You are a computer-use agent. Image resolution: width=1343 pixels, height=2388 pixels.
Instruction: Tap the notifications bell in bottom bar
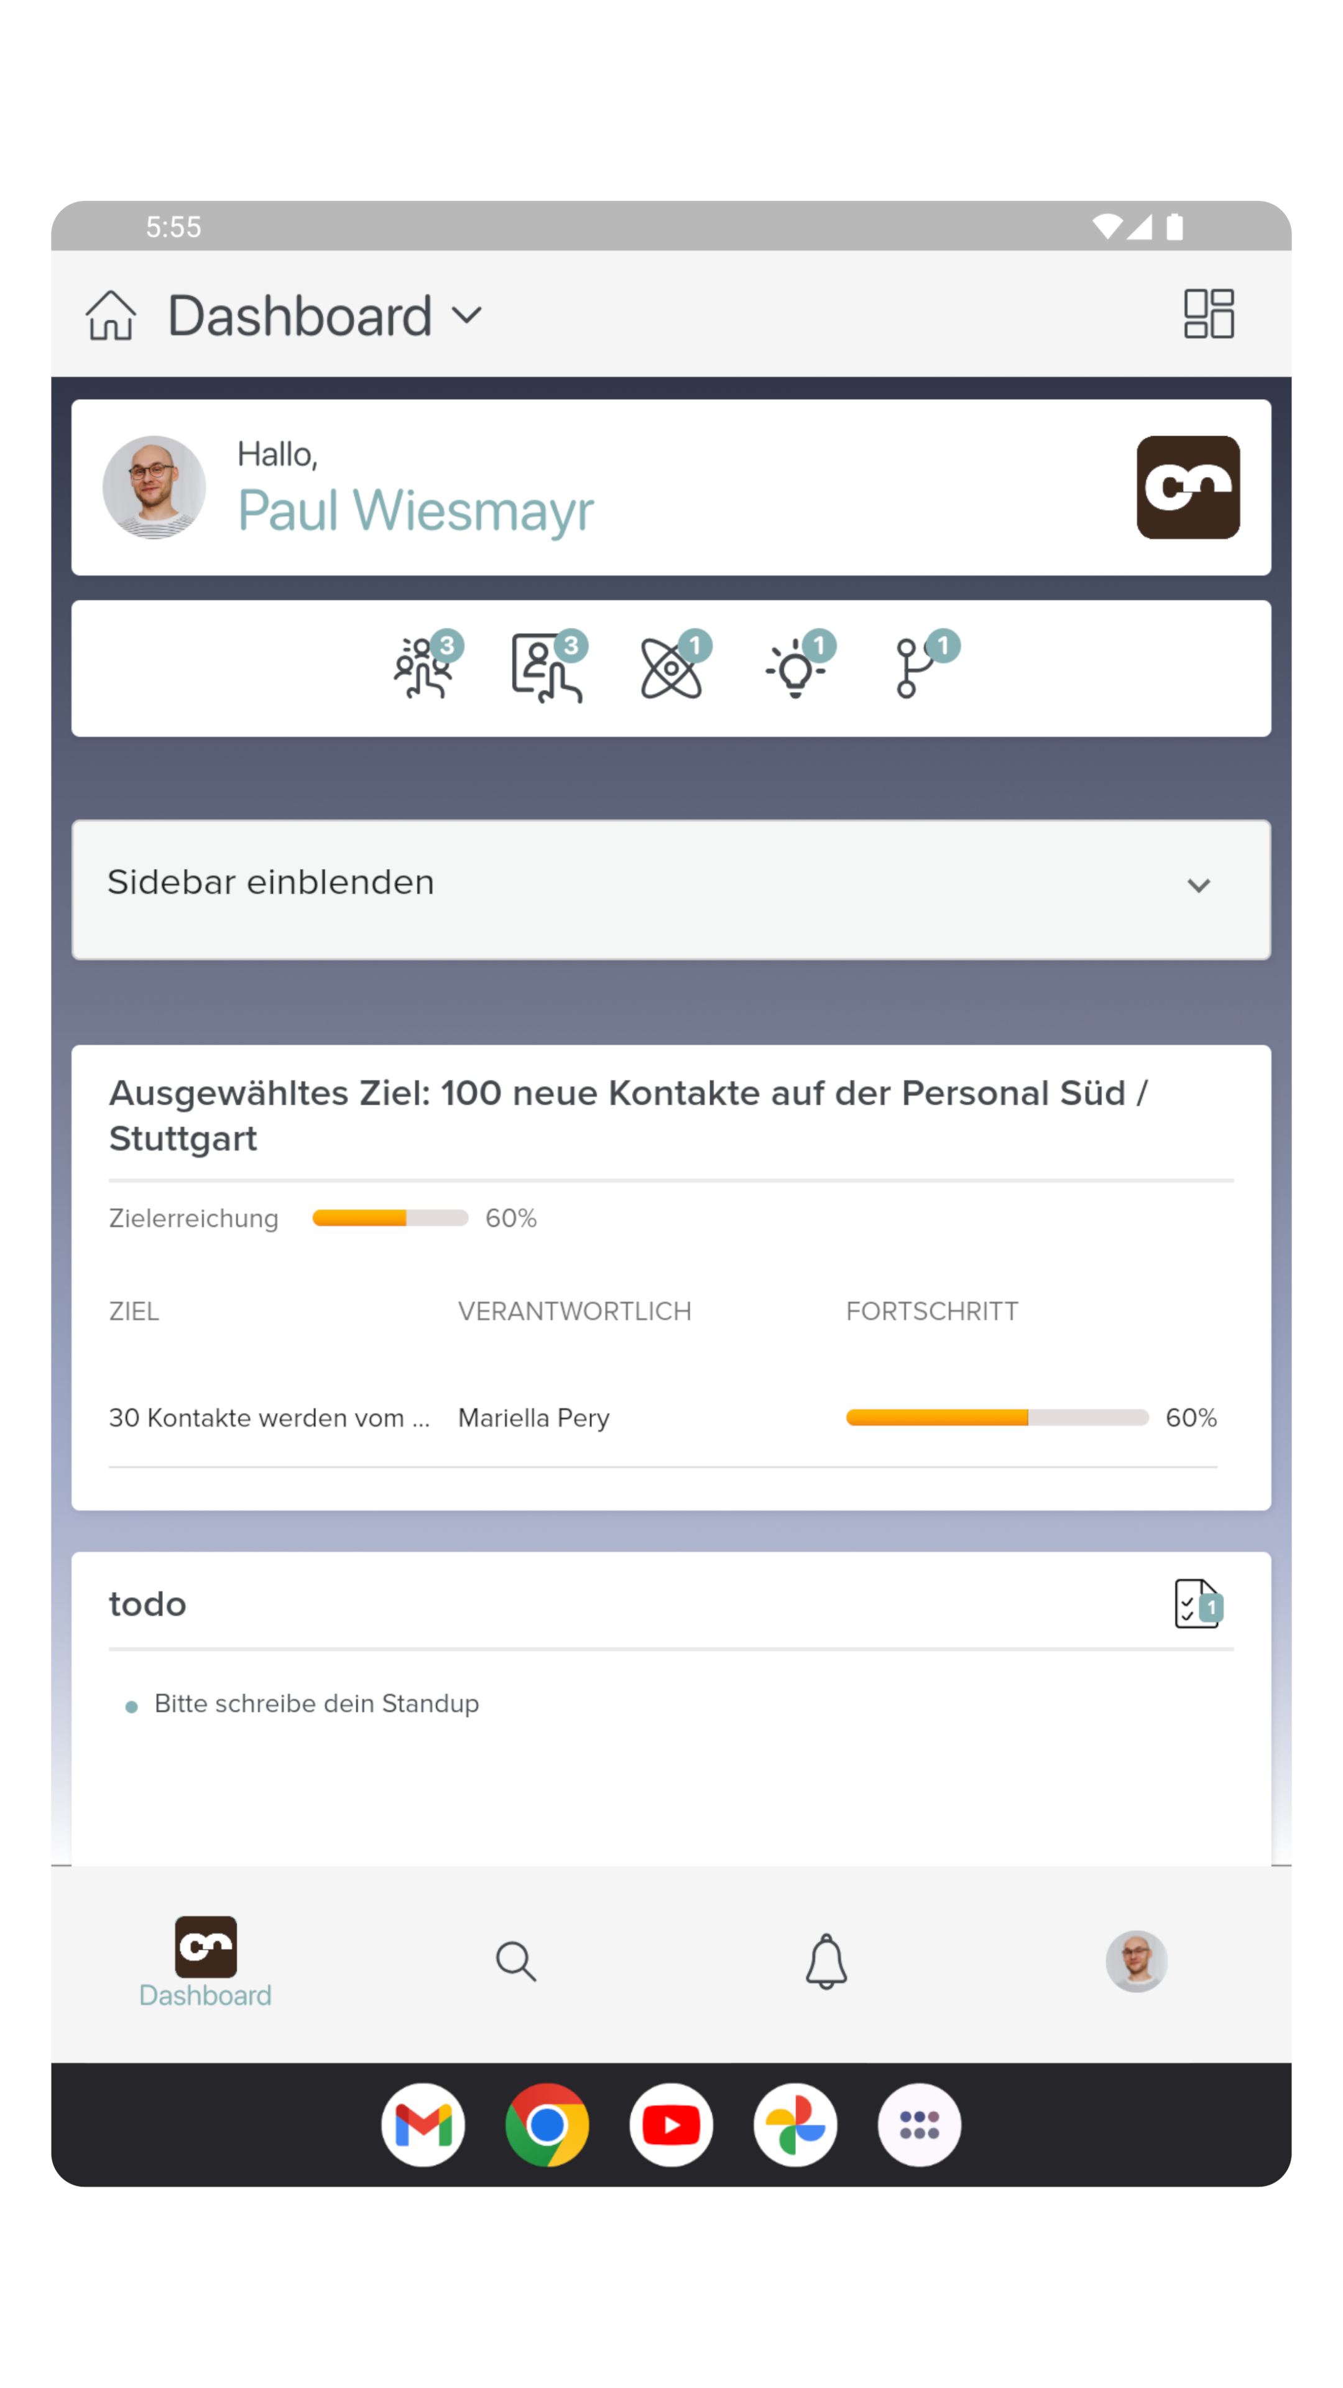(826, 1961)
